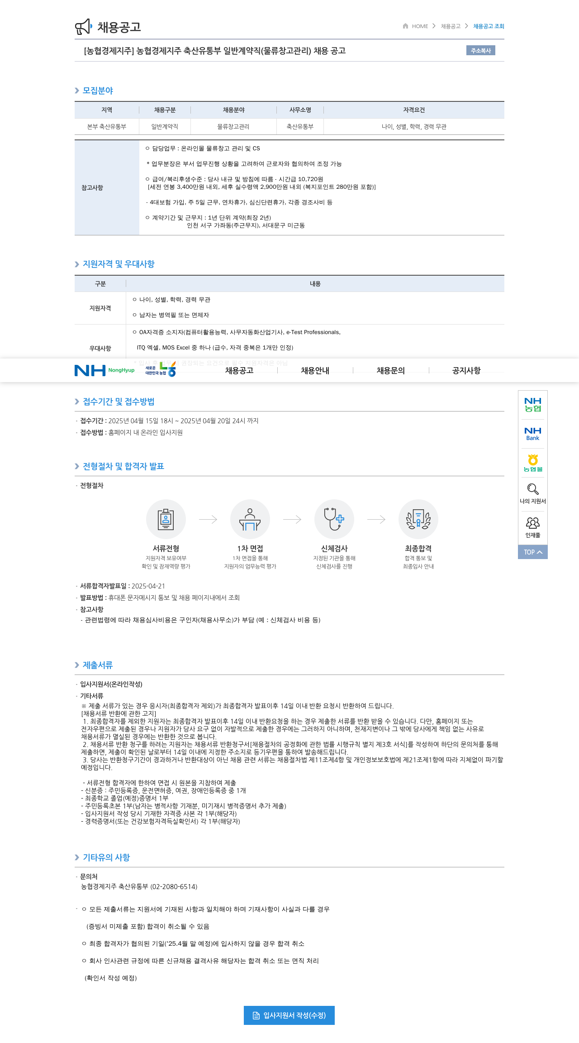Screen dimensions: 579x1043
Task: Jump to page top with TOP button
Action: [533, 552]
